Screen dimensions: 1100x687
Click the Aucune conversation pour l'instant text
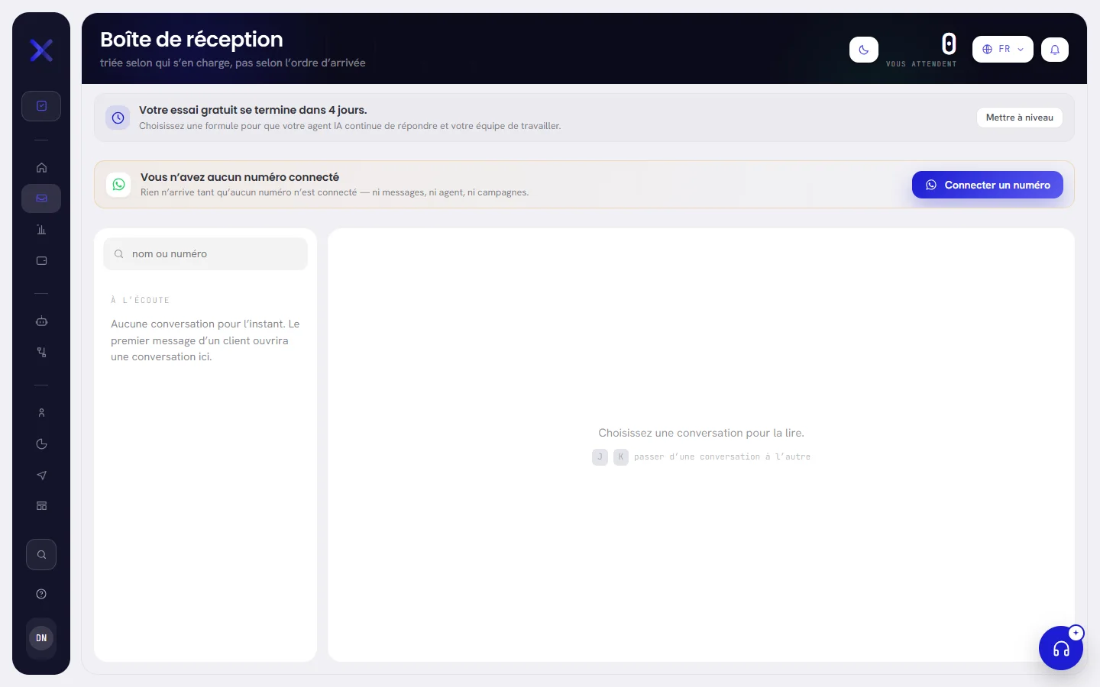(x=205, y=340)
